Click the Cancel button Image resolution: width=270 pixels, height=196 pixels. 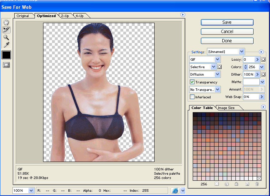click(x=227, y=32)
